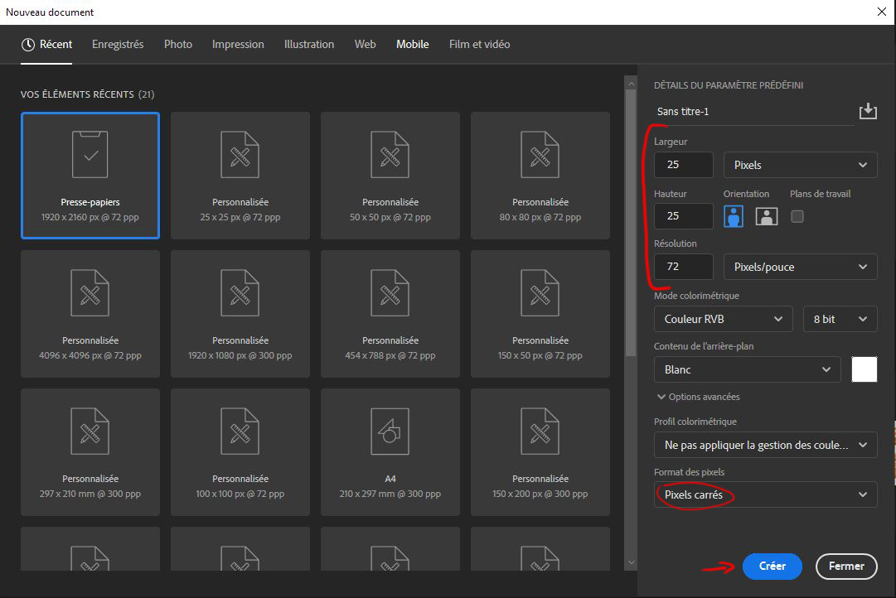This screenshot has width=896, height=598.
Task: Click the Fermer button
Action: [x=845, y=567]
